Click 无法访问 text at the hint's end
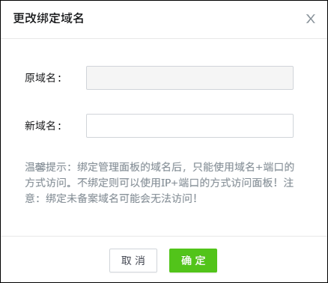This screenshot has height=283, width=328. point(171,198)
